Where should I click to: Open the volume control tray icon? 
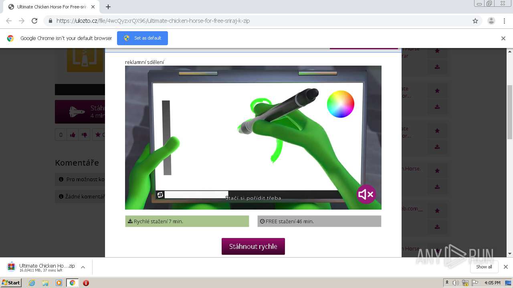[x=456, y=283]
